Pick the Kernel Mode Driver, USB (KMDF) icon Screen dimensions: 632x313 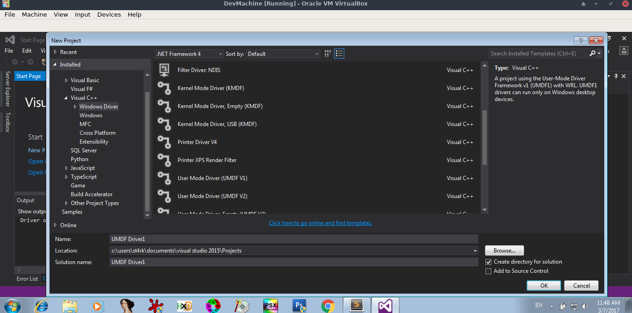(164, 124)
